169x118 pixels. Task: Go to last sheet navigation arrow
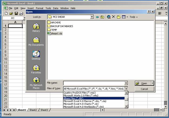click(14, 110)
